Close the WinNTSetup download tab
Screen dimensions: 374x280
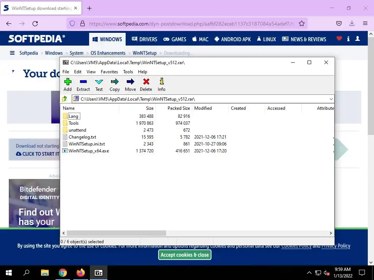tap(76, 8)
